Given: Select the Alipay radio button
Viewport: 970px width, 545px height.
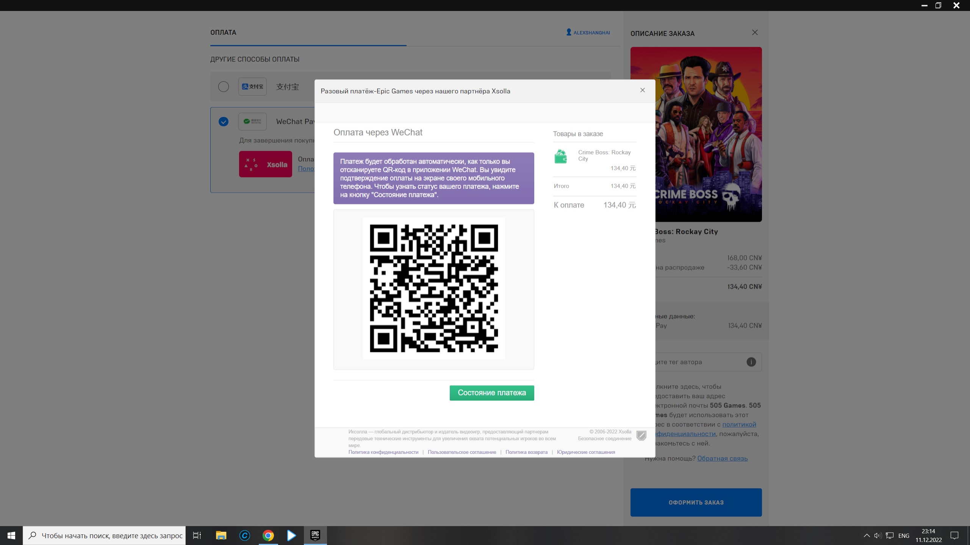Looking at the screenshot, I should tap(224, 87).
